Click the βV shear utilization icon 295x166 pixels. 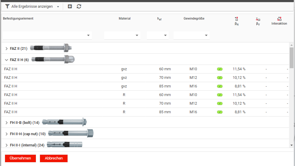point(258,19)
